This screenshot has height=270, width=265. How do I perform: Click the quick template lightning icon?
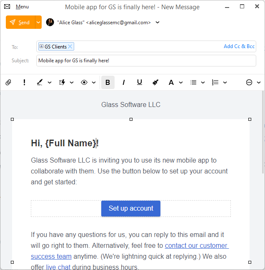[x=62, y=82]
